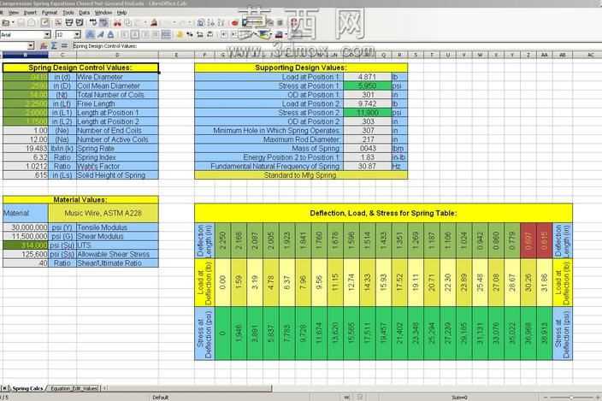Open the View menu
Image resolution: width=602 pixels, height=401 pixels.
click(14, 12)
